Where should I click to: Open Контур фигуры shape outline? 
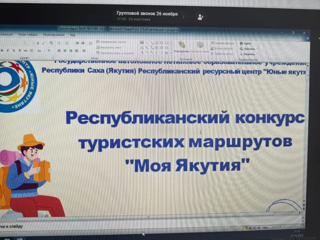point(222,49)
